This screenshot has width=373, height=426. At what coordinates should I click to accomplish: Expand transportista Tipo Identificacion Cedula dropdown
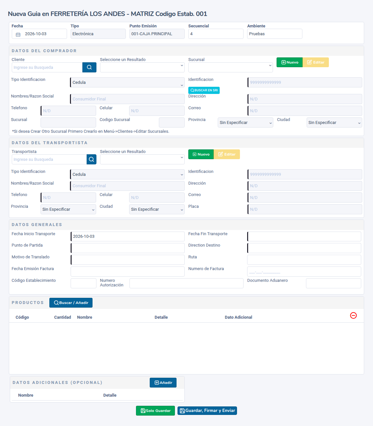coord(127,175)
